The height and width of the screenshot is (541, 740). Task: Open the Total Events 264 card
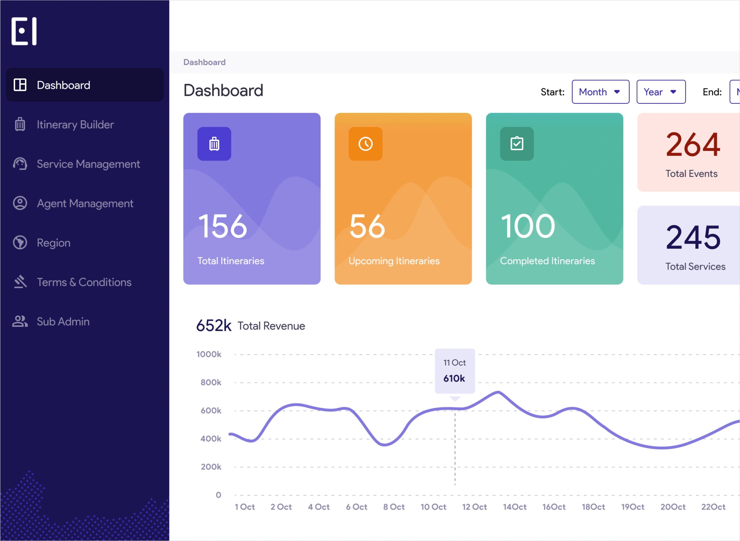tap(691, 152)
